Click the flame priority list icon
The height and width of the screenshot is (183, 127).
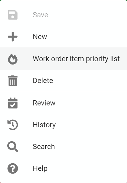pyautogui.click(x=13, y=59)
